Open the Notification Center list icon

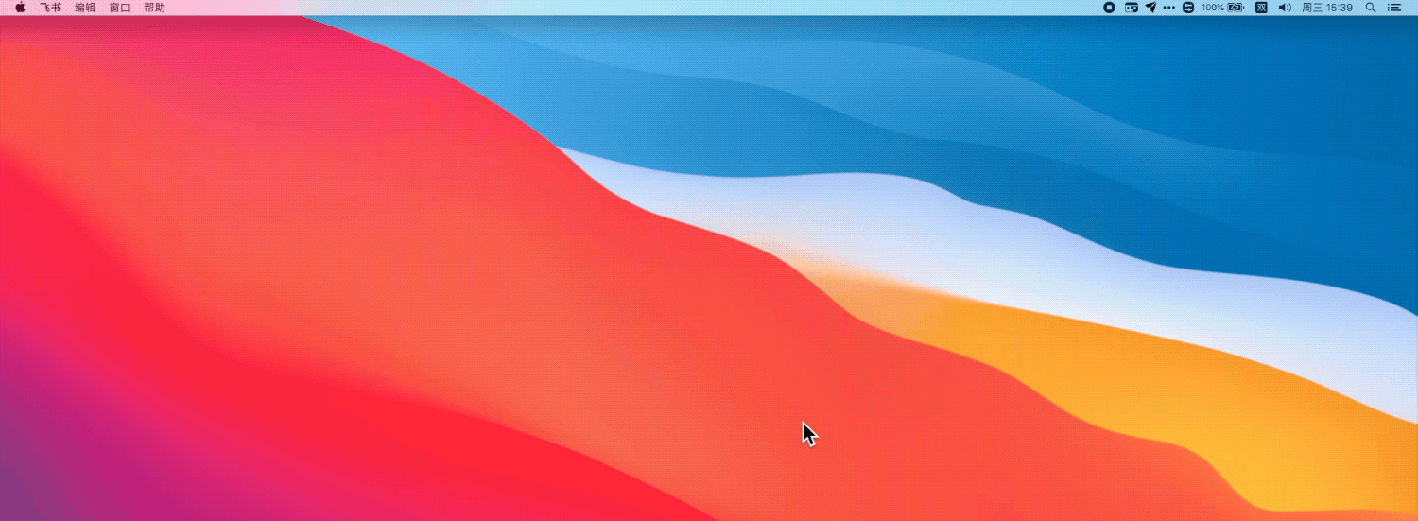click(1393, 8)
